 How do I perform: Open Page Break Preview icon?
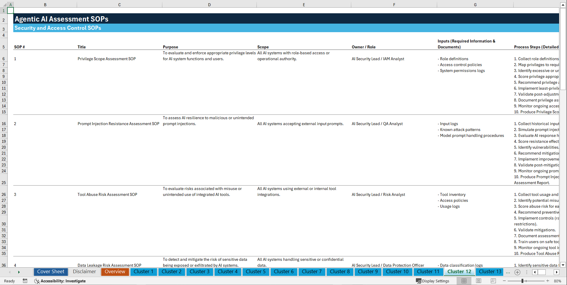pos(493,281)
